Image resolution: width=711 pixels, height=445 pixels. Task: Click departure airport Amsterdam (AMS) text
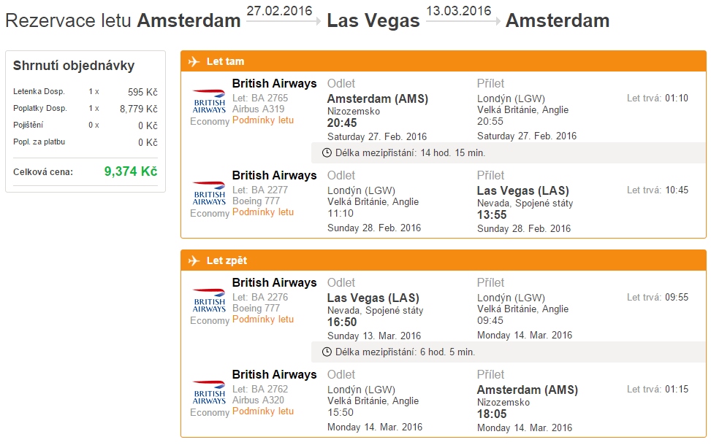(378, 98)
